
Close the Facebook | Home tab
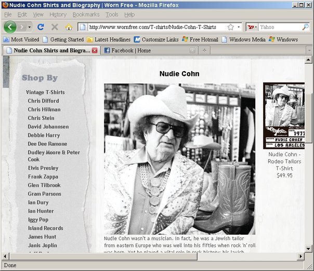[192, 50]
